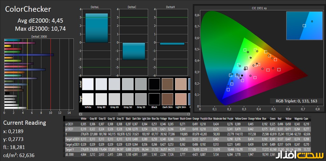Select the Actual Gray 50 swatch

point(128,84)
